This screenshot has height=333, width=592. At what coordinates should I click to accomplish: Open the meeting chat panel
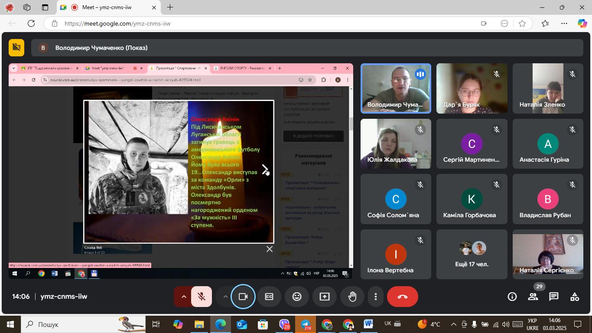pyautogui.click(x=554, y=297)
